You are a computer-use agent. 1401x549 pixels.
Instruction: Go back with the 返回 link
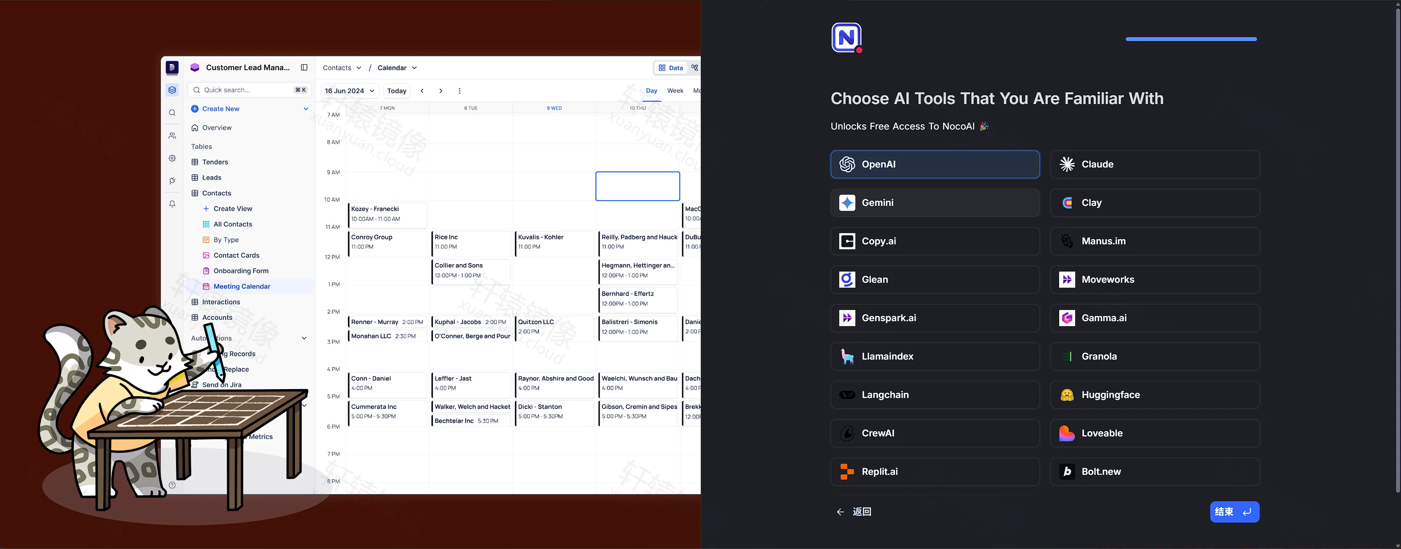click(854, 512)
